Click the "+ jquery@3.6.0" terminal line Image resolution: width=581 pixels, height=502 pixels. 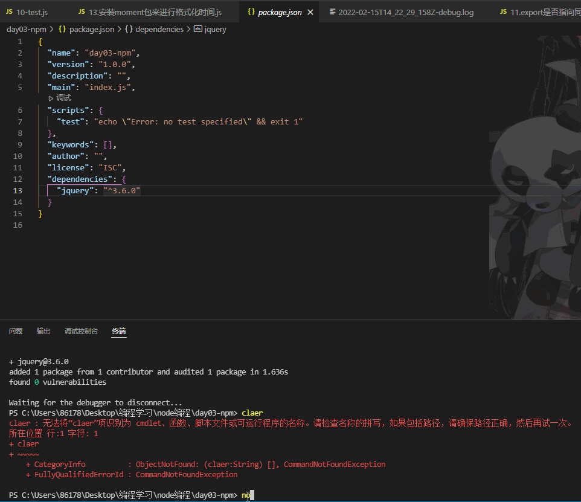point(39,362)
